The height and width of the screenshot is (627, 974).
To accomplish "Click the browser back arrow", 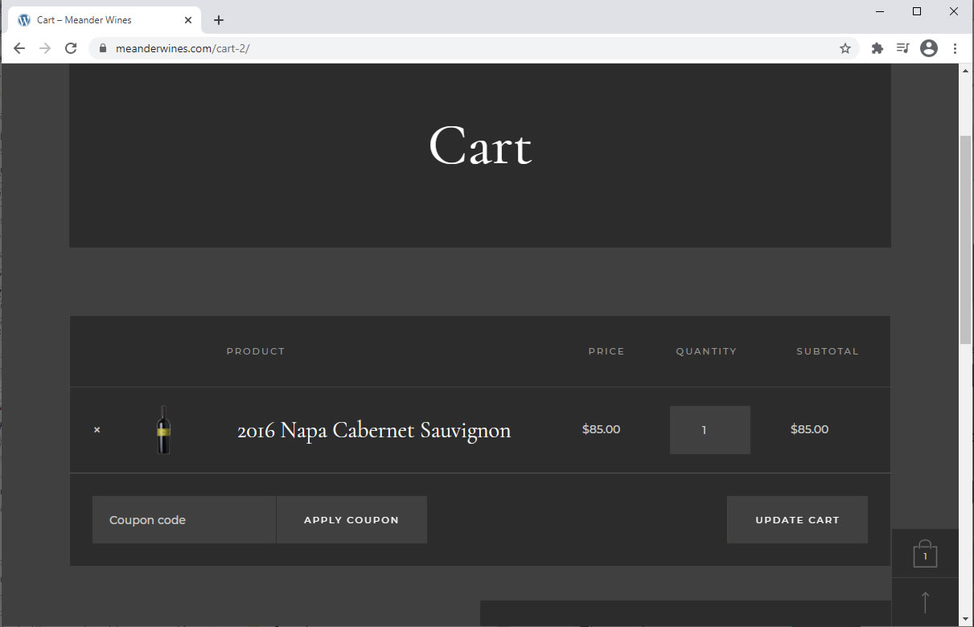I will click(x=19, y=48).
